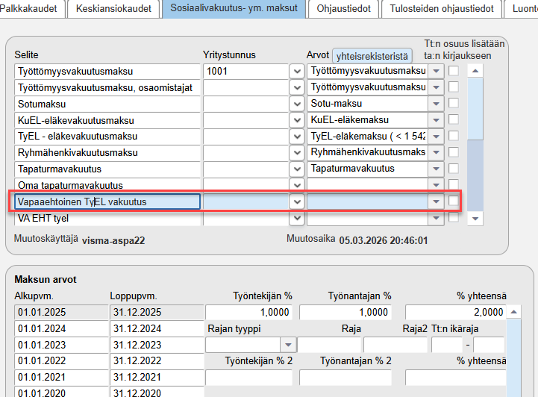Select Alkupvm. cell 01.01.2023

point(61,345)
